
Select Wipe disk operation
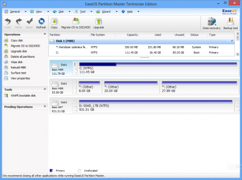tap(16, 62)
